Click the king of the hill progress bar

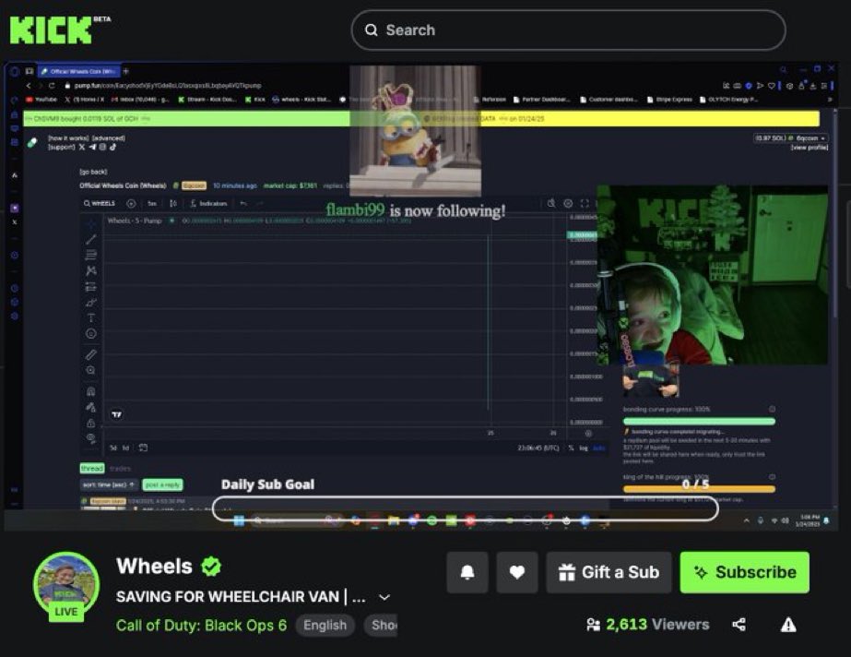tap(699, 489)
